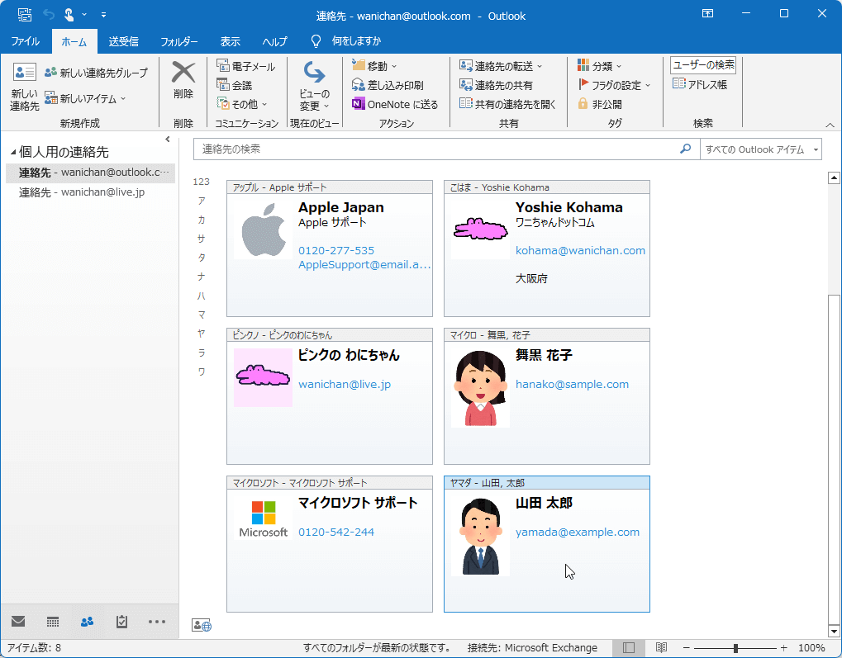Switch to People view icon

(87, 622)
